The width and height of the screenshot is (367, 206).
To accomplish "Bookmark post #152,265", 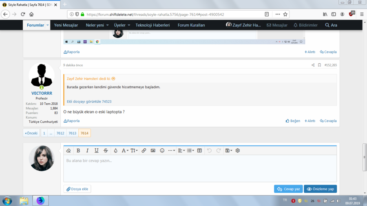I will click(x=319, y=65).
